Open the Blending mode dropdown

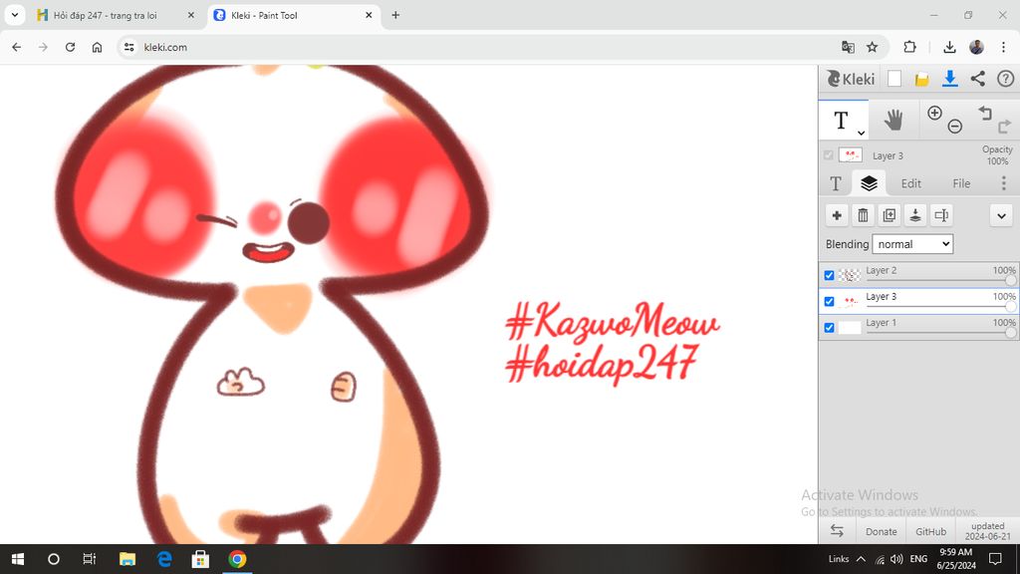912,244
